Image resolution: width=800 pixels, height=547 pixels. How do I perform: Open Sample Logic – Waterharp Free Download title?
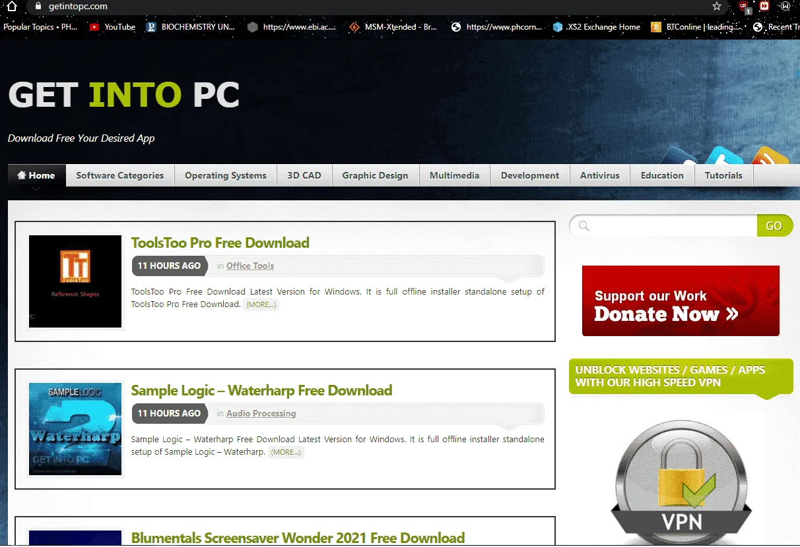pyautogui.click(x=261, y=390)
